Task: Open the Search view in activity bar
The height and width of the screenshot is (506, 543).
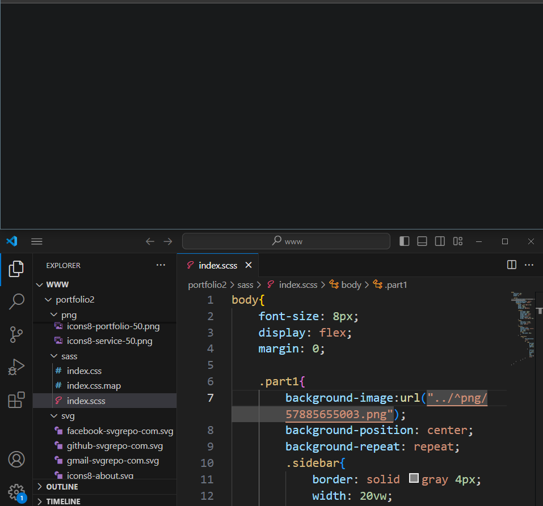Action: click(x=16, y=301)
